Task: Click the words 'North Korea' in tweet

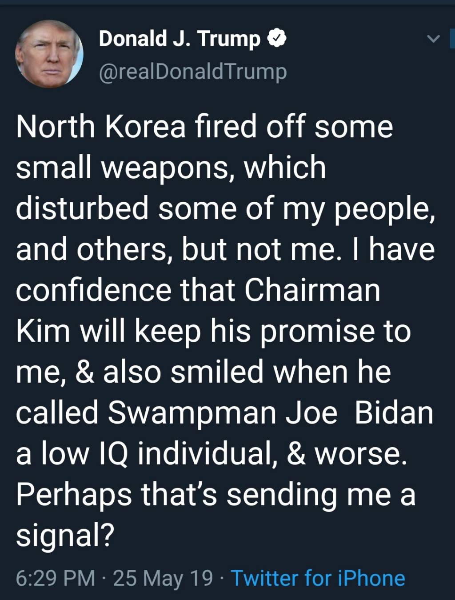Action: (x=100, y=127)
